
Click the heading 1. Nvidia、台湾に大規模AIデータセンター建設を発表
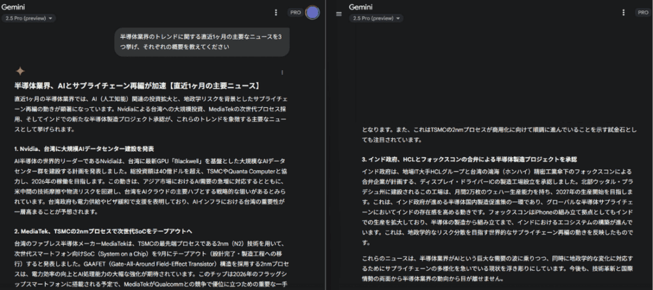tap(84, 149)
